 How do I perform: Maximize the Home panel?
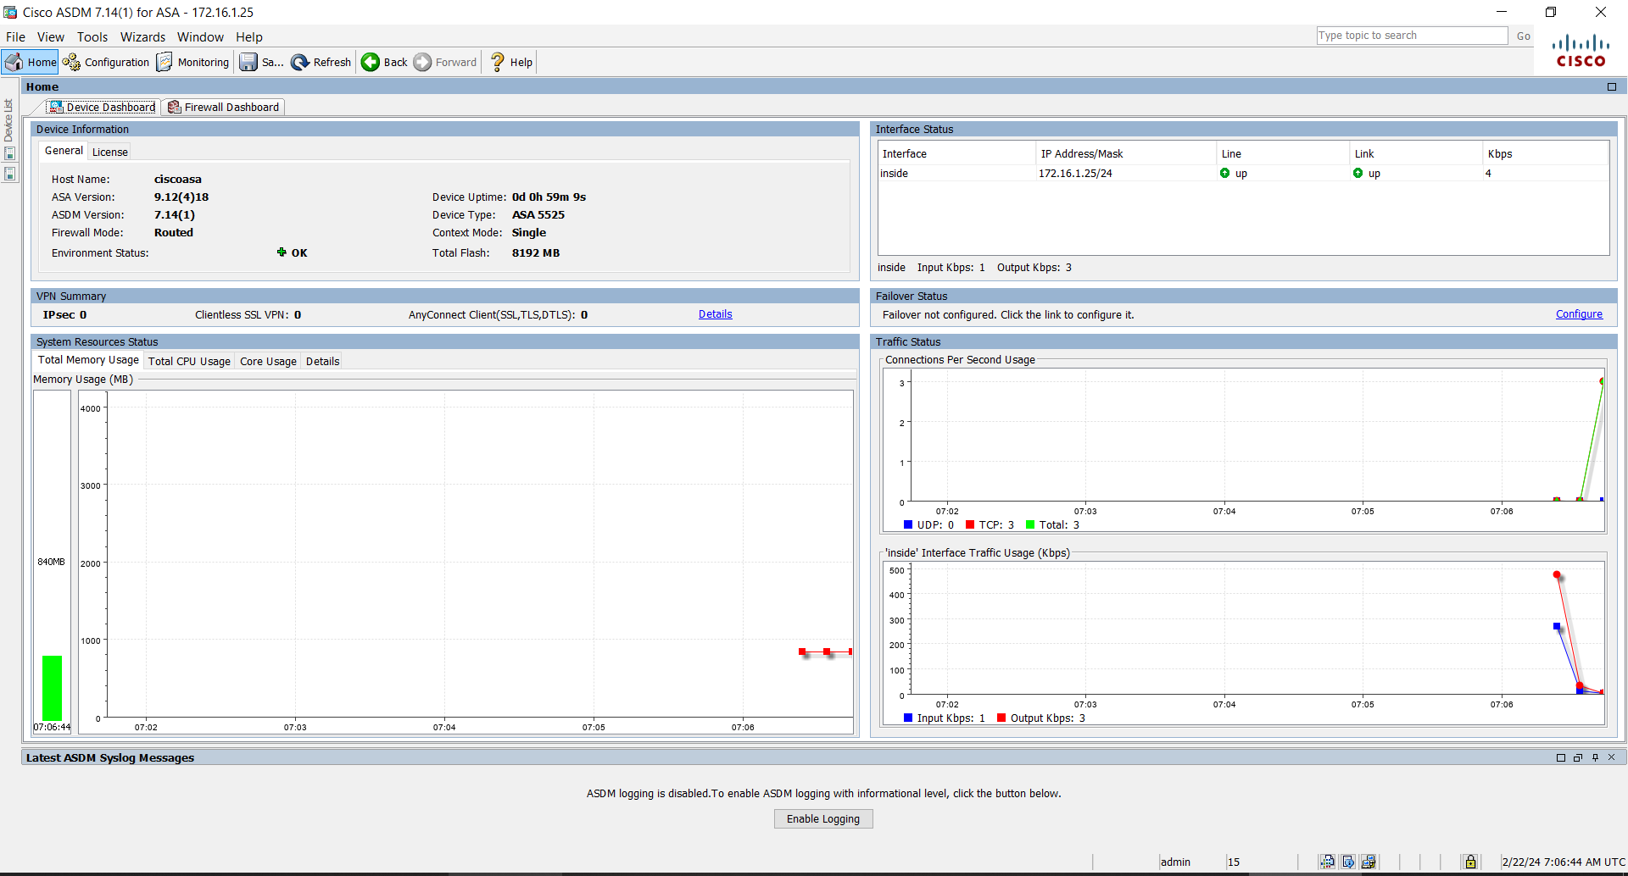(1612, 86)
